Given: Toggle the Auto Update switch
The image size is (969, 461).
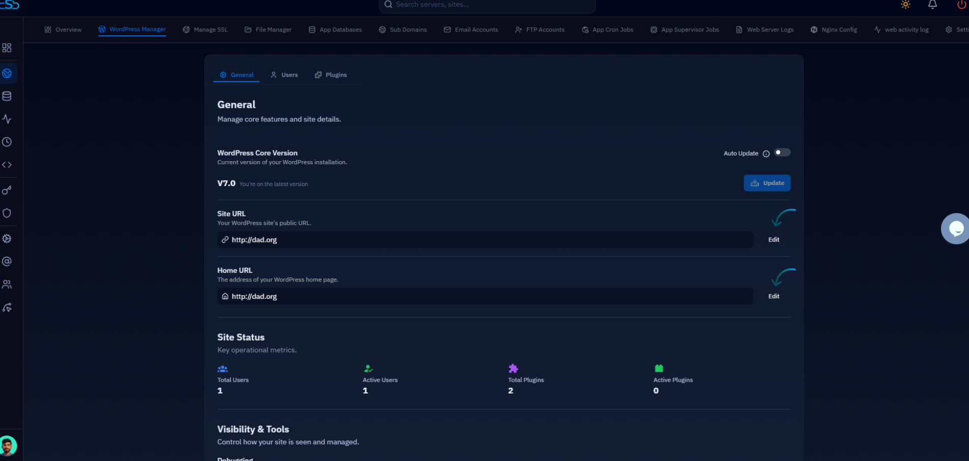Looking at the screenshot, I should (x=782, y=152).
